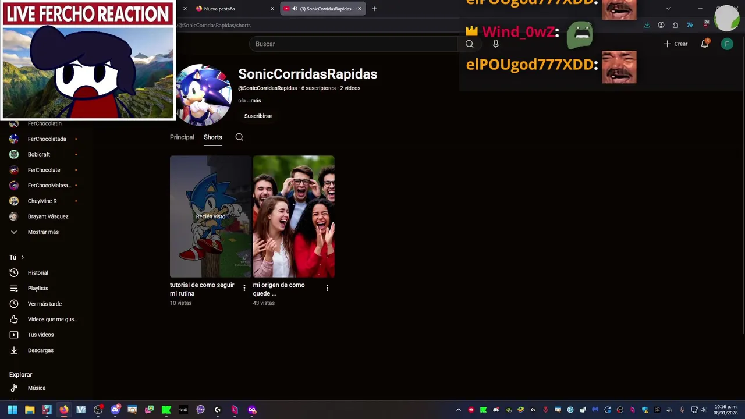
Task: Click the 43 vistas text
Action: click(264, 303)
